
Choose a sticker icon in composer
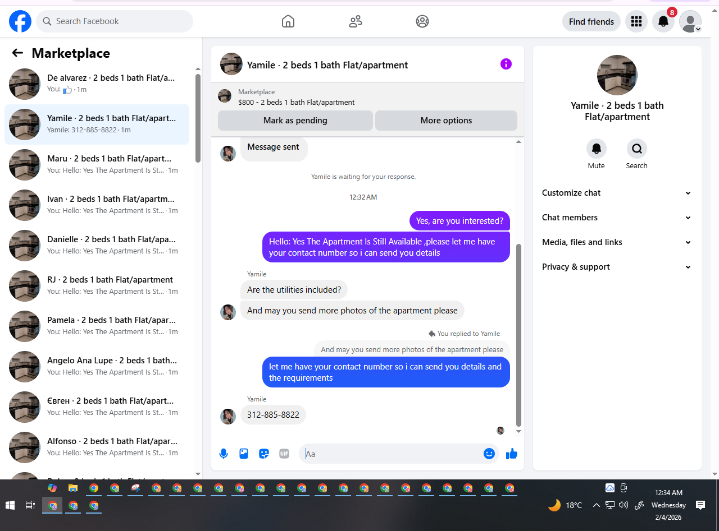coord(264,454)
